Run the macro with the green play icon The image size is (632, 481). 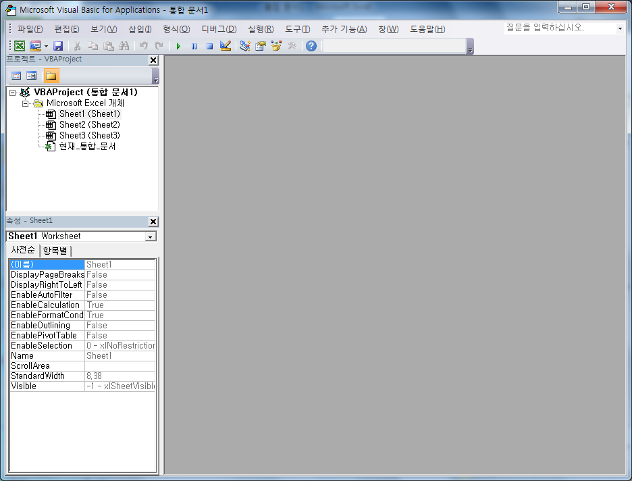tap(178, 46)
